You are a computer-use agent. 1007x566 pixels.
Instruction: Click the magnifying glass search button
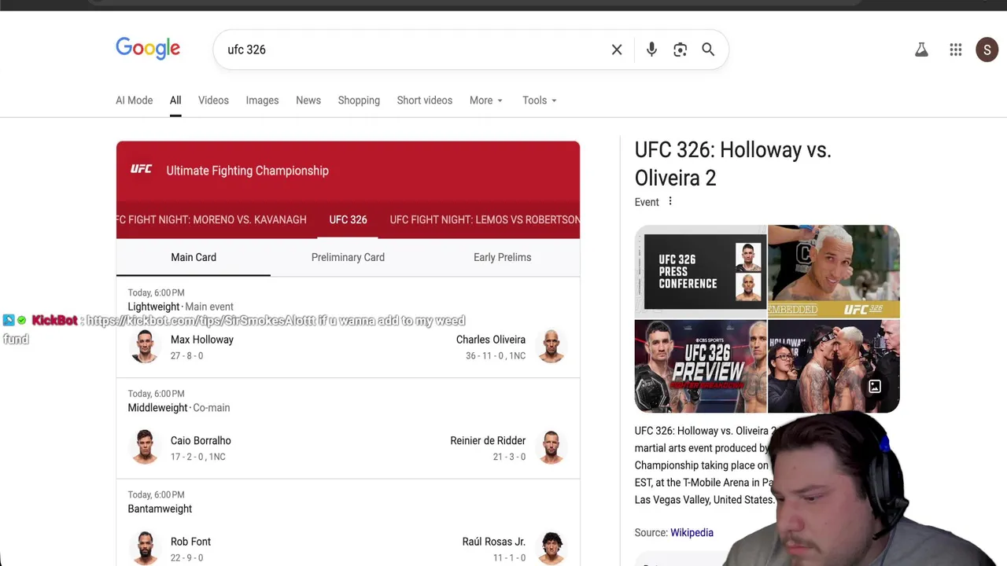click(708, 50)
